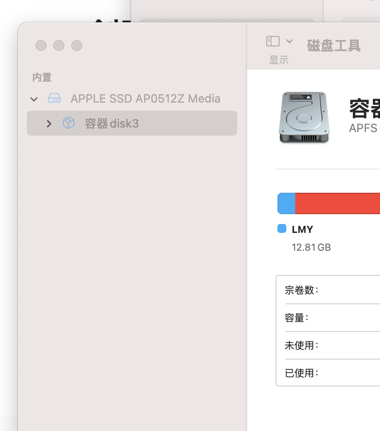This screenshot has height=431, width=380.
Task: Click the hard disk icon beside APPLE SSD
Action: (54, 99)
